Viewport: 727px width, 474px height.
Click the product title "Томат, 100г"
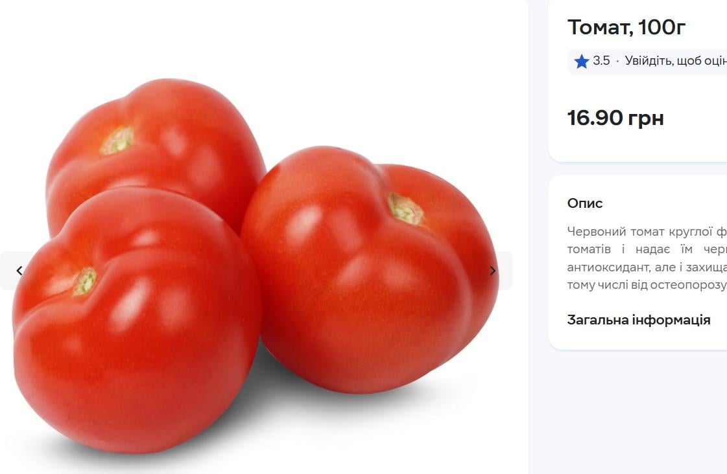626,27
